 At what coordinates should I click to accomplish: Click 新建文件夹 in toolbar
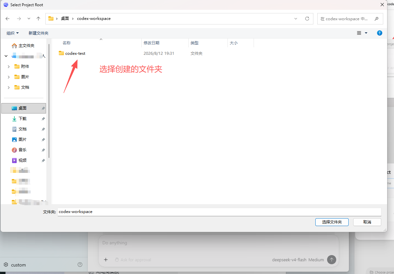pos(39,33)
